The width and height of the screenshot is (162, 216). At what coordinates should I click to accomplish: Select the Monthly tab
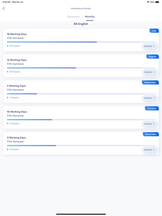click(90, 17)
